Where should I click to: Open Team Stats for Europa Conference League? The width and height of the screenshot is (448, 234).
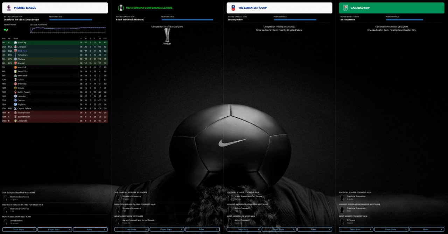coord(132,229)
